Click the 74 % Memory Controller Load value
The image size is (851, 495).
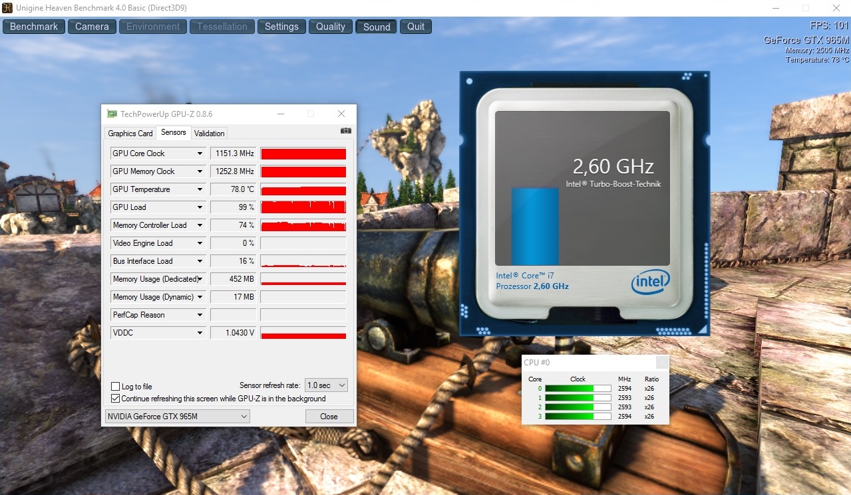point(233,225)
